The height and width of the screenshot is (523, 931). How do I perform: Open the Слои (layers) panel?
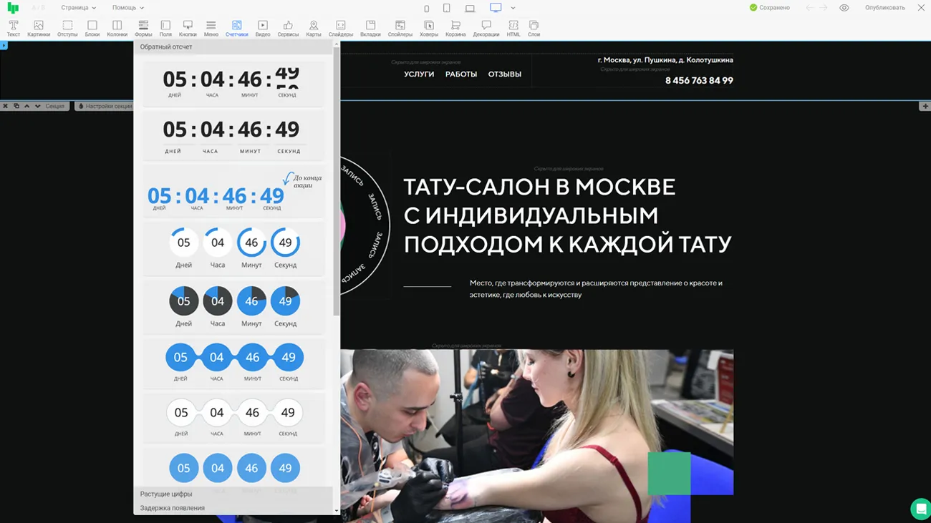tap(534, 28)
